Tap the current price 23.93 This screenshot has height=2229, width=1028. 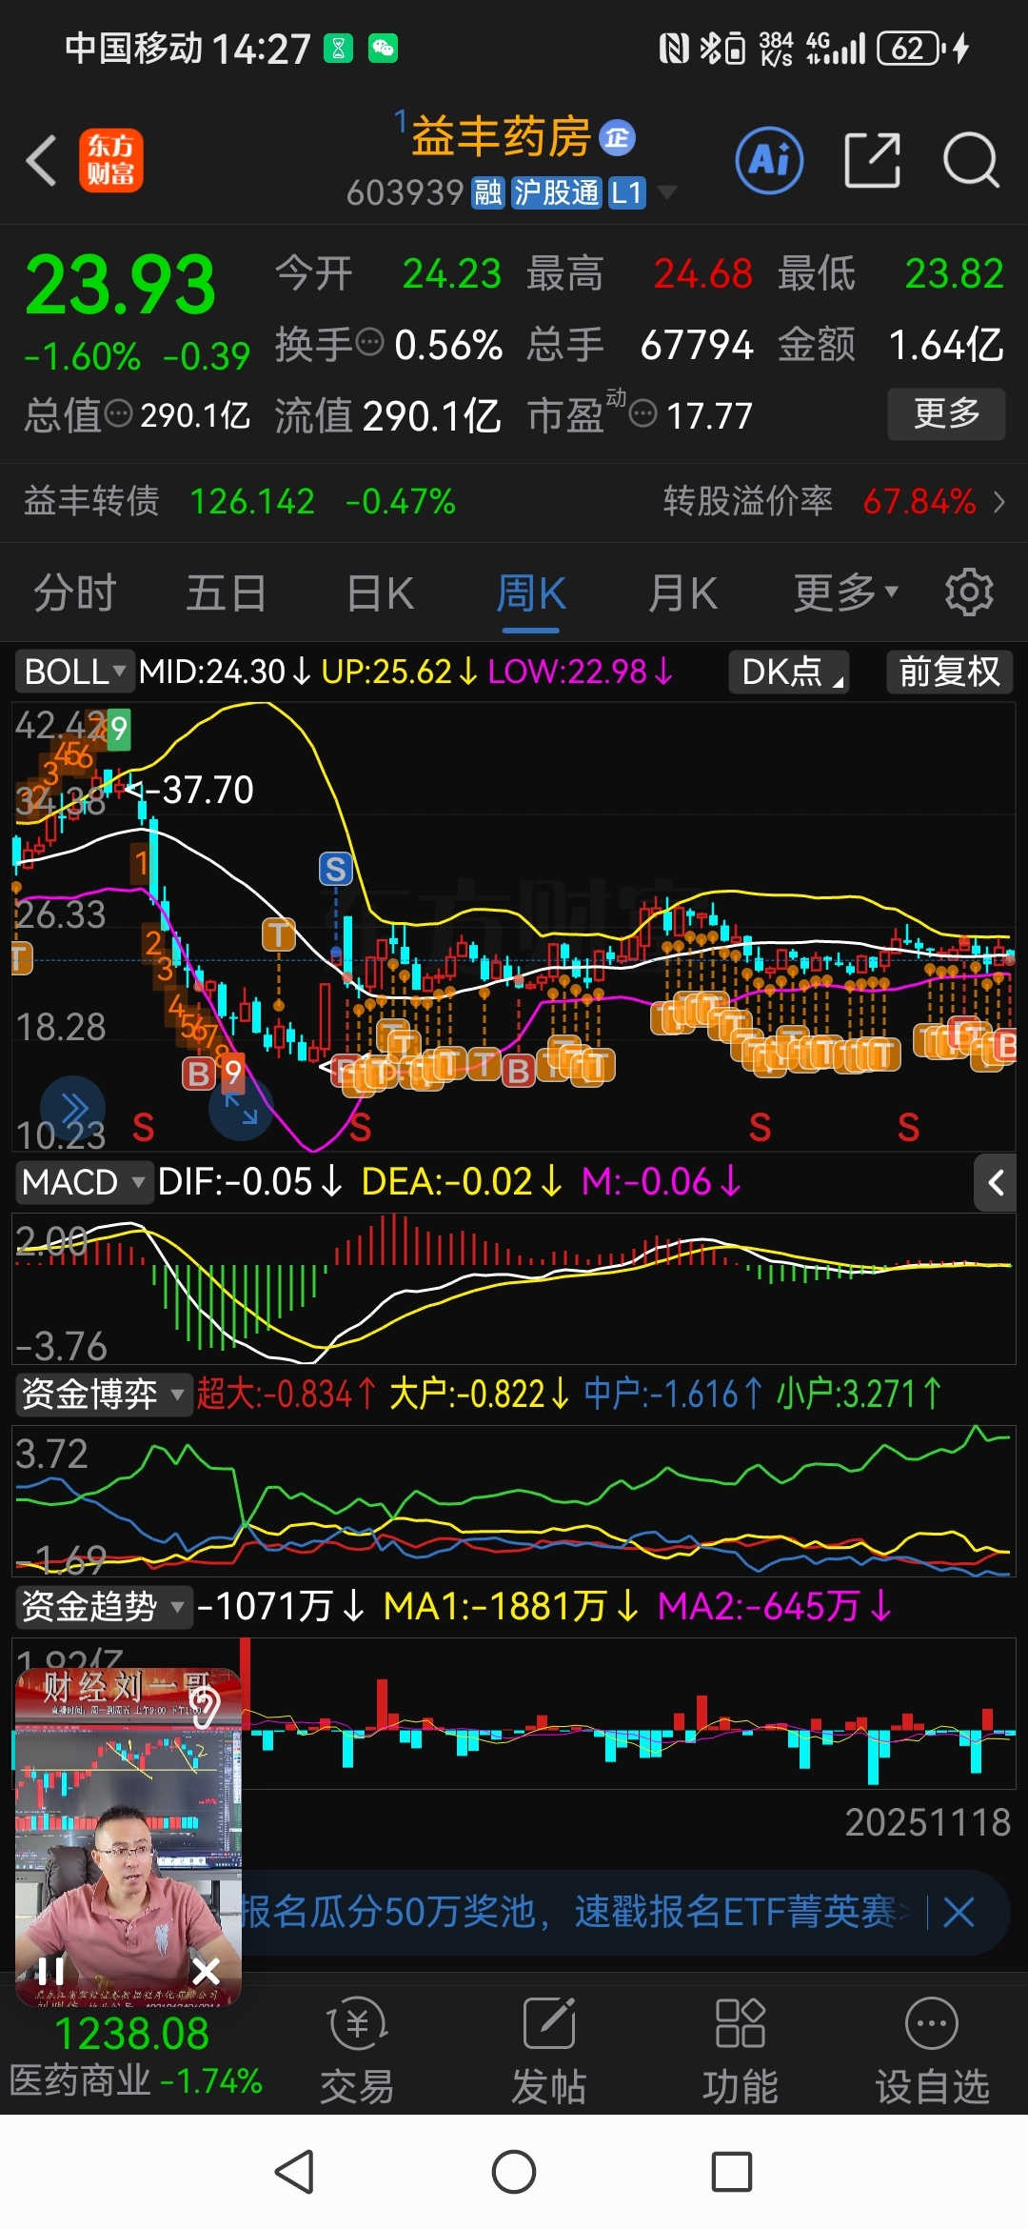[x=120, y=284]
